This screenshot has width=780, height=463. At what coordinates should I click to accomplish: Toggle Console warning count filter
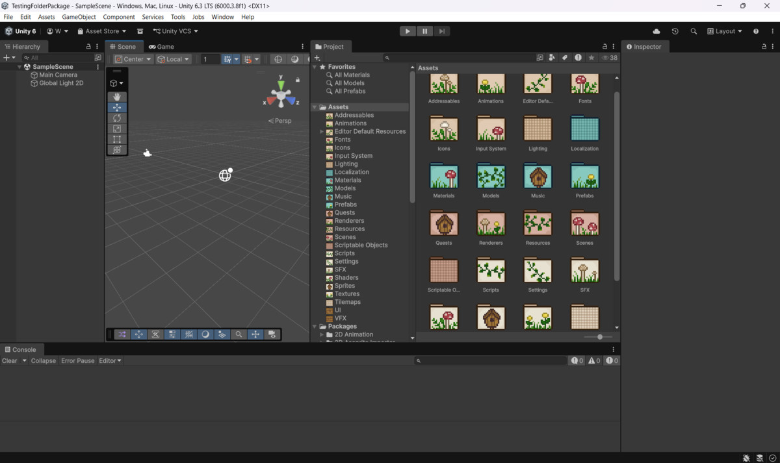[594, 360]
